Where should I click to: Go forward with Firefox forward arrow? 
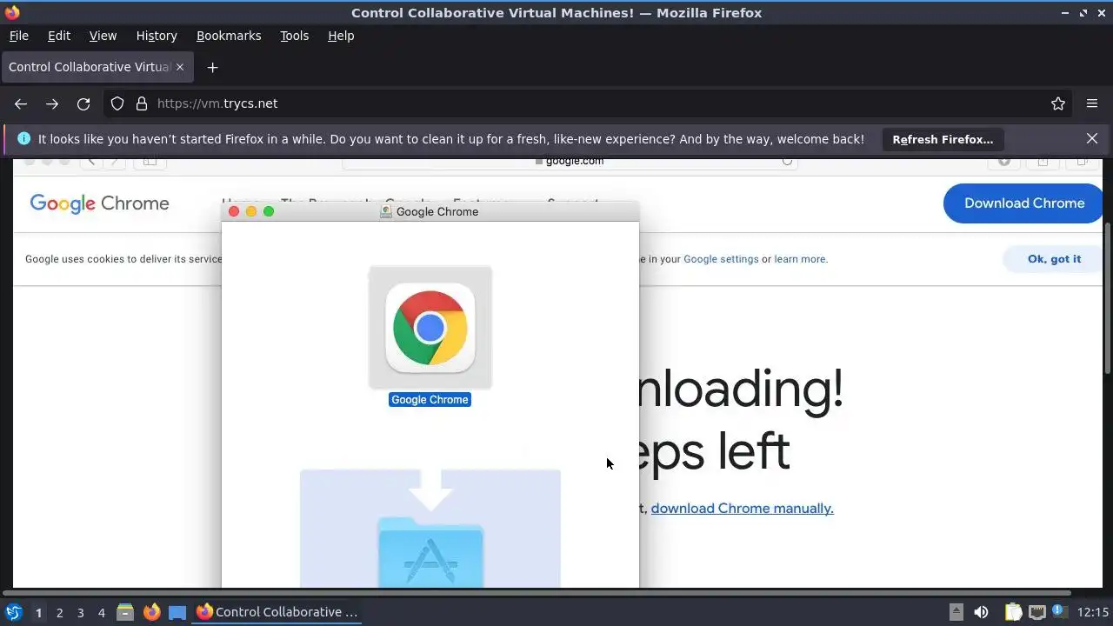pyautogui.click(x=52, y=103)
